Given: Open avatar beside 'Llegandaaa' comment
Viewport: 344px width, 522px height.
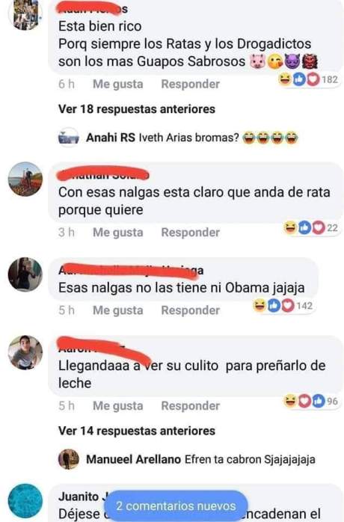Looking at the screenshot, I should click(x=25, y=352).
